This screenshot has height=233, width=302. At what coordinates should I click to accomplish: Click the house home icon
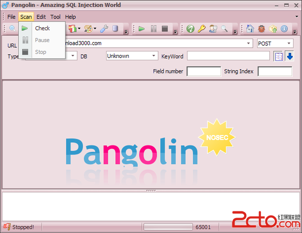250,29
